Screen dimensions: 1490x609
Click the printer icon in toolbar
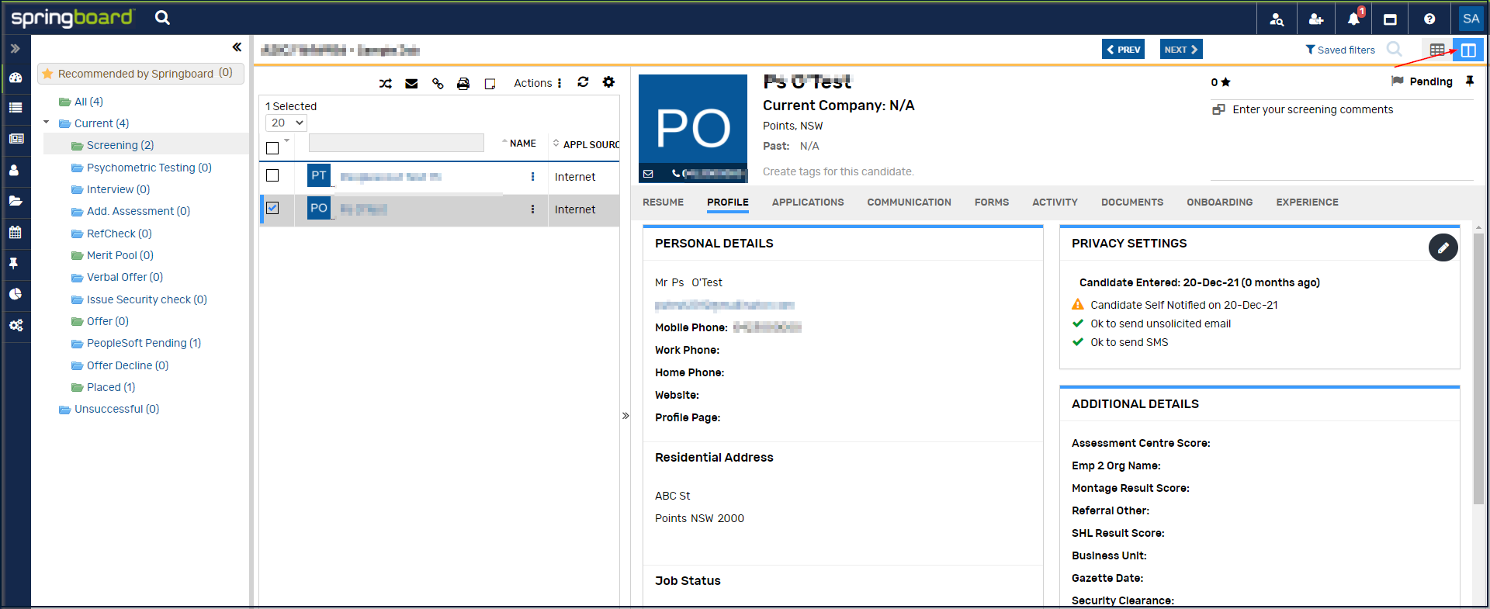(x=463, y=83)
